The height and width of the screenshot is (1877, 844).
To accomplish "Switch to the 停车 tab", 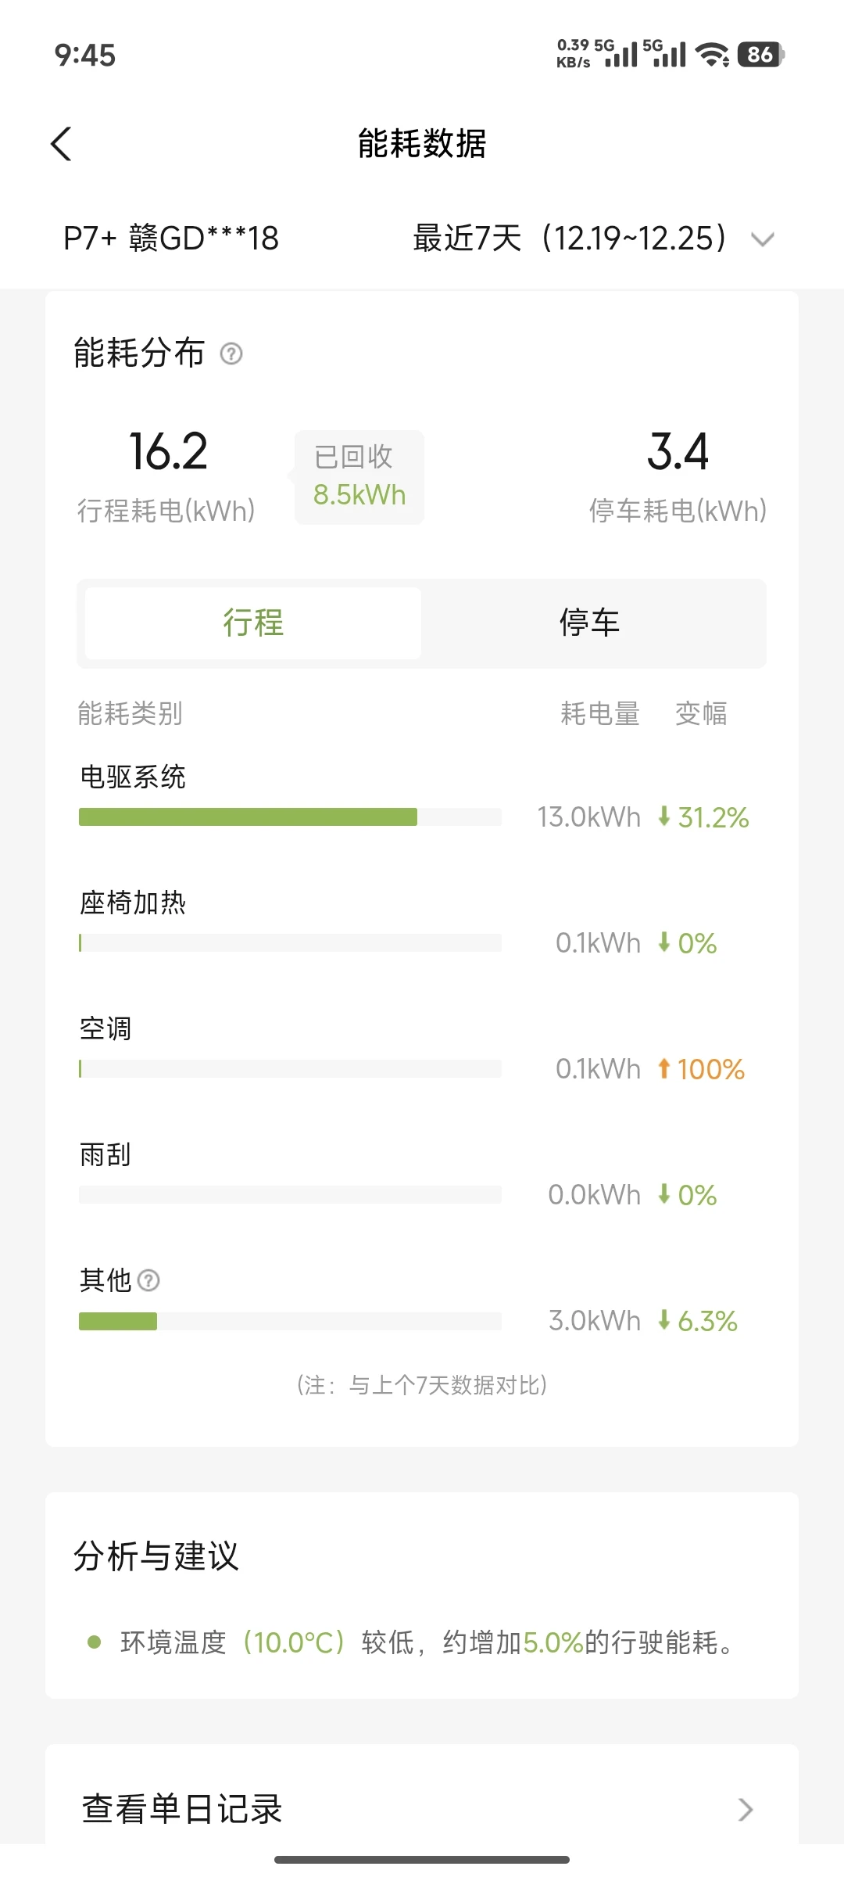I will [x=590, y=623].
